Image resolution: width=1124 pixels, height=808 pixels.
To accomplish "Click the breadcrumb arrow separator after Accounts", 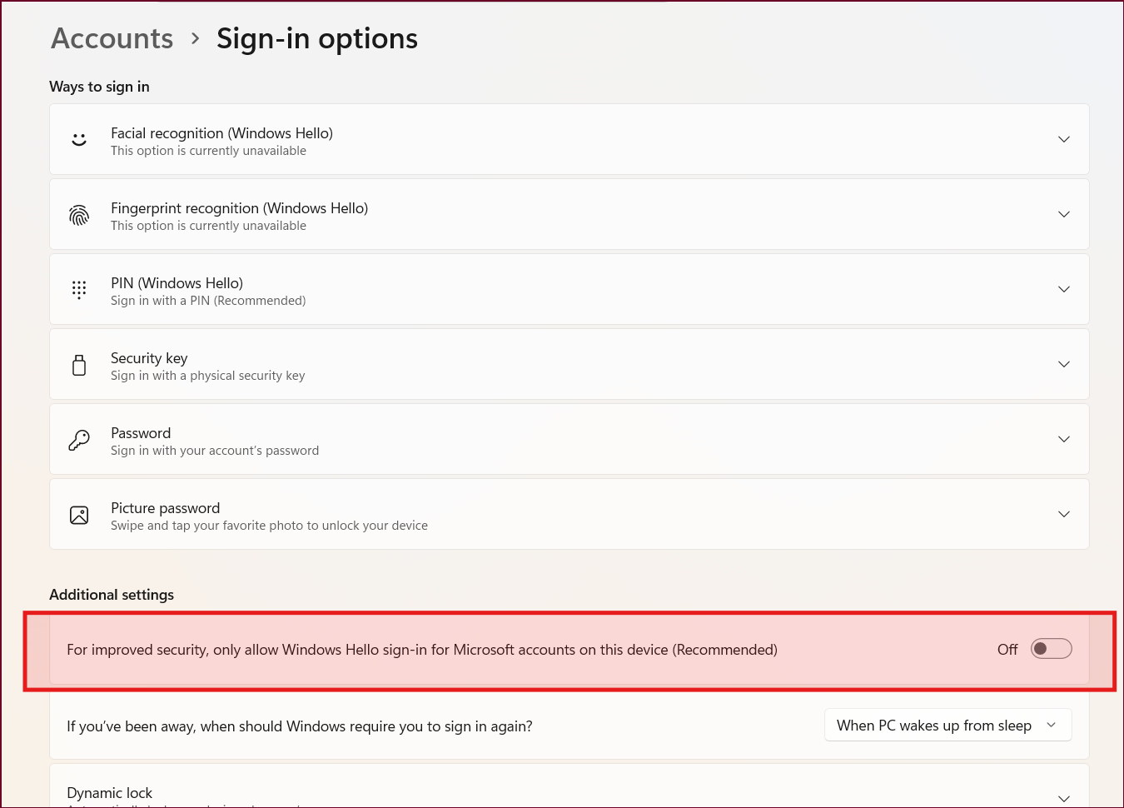I will (195, 38).
